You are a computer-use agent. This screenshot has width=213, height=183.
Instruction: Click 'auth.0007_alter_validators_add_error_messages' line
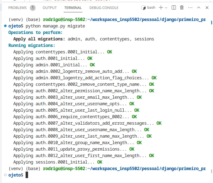click(x=87, y=123)
